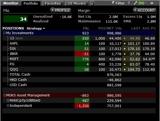Click Maintenance value 115.6K
The width and height of the screenshot is (160, 121).
point(112,22)
